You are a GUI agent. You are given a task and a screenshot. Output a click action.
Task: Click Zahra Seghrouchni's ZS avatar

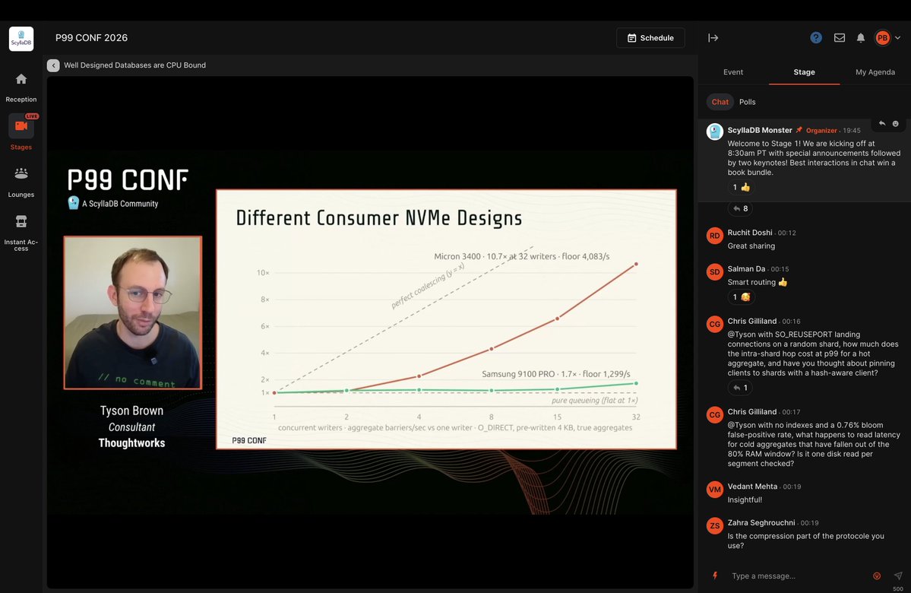(x=715, y=525)
